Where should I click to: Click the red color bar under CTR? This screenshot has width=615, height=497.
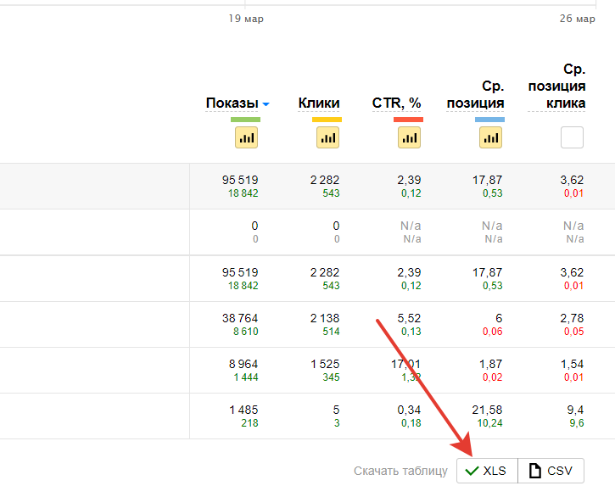(408, 120)
